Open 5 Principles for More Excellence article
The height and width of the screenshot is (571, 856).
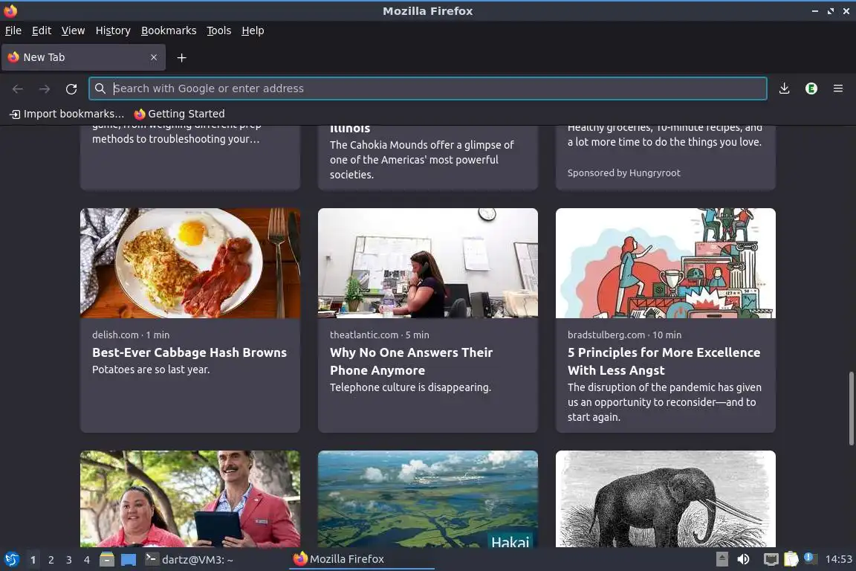[x=664, y=361]
